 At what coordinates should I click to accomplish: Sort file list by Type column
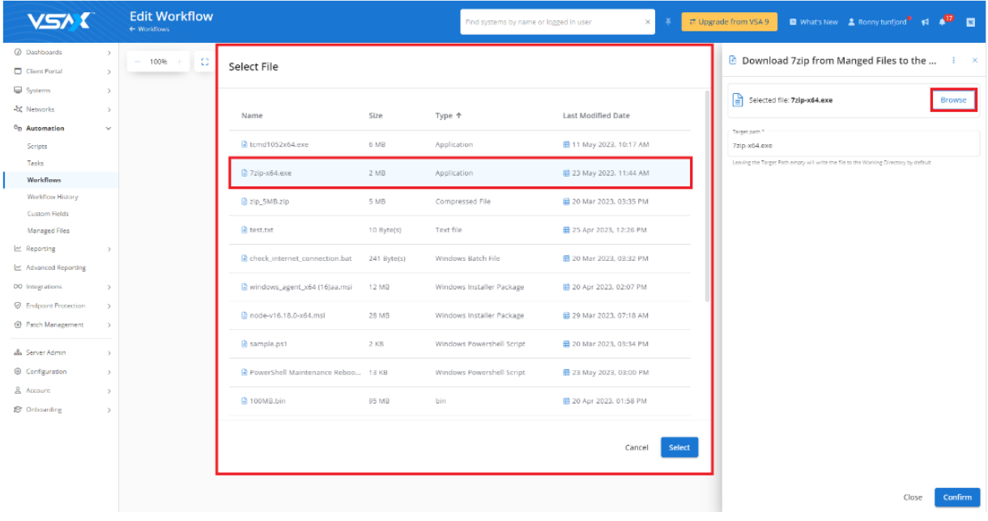pyautogui.click(x=449, y=116)
